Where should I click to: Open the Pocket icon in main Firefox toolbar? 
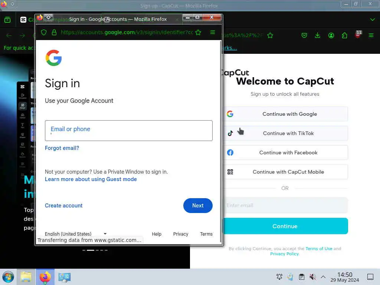click(304, 36)
